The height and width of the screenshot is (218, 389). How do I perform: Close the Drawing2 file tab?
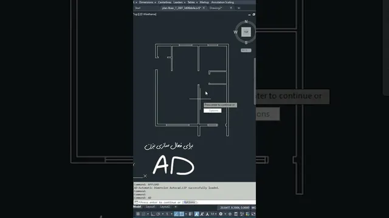[231, 8]
